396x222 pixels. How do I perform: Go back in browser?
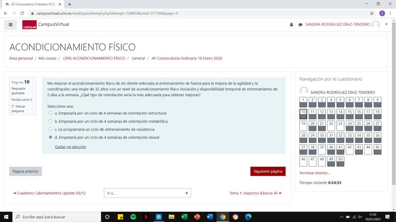coord(6,13)
